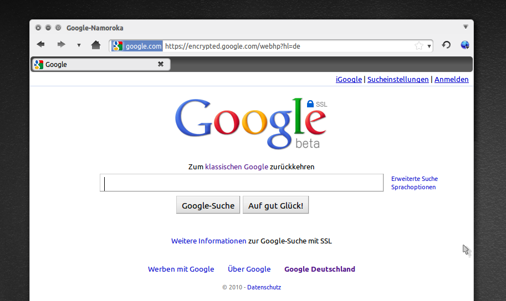Click the Anmelden sign-in link
The height and width of the screenshot is (301, 506).
tap(452, 79)
